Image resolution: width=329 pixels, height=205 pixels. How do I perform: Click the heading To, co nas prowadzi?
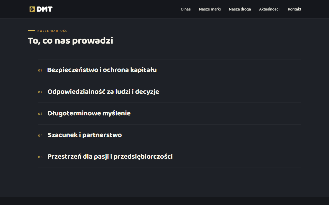(70, 41)
